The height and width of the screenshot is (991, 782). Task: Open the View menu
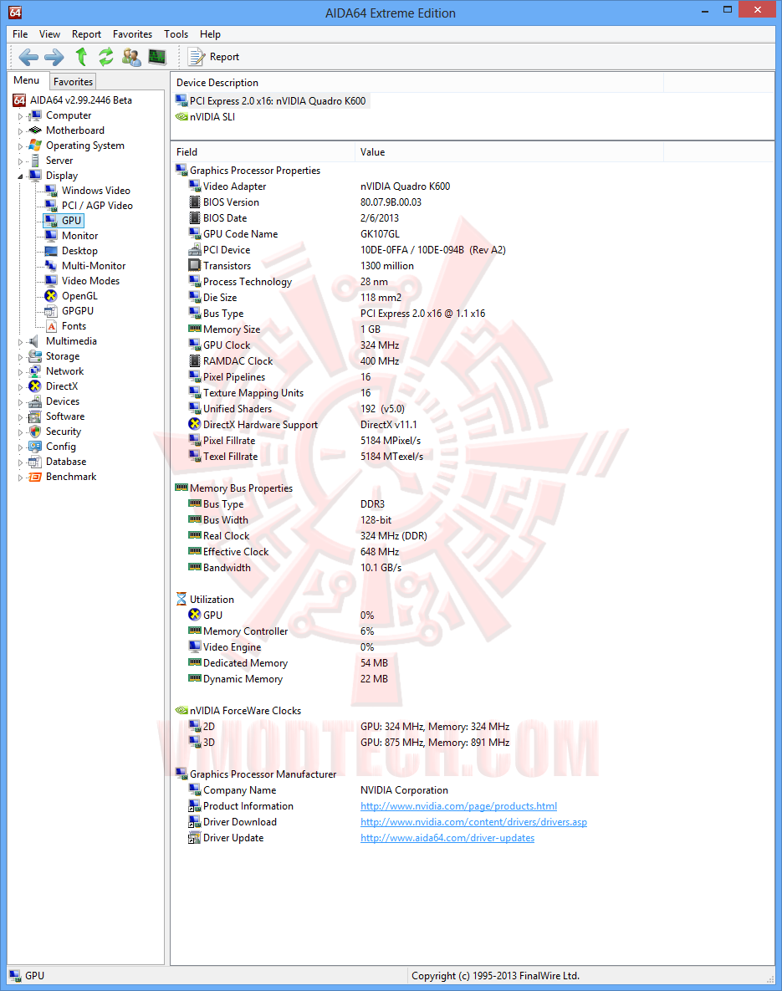click(49, 34)
